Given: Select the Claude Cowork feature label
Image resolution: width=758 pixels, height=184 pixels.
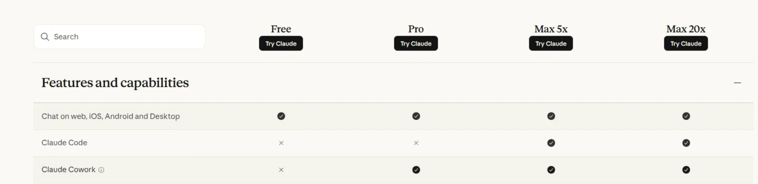Looking at the screenshot, I should coord(68,170).
